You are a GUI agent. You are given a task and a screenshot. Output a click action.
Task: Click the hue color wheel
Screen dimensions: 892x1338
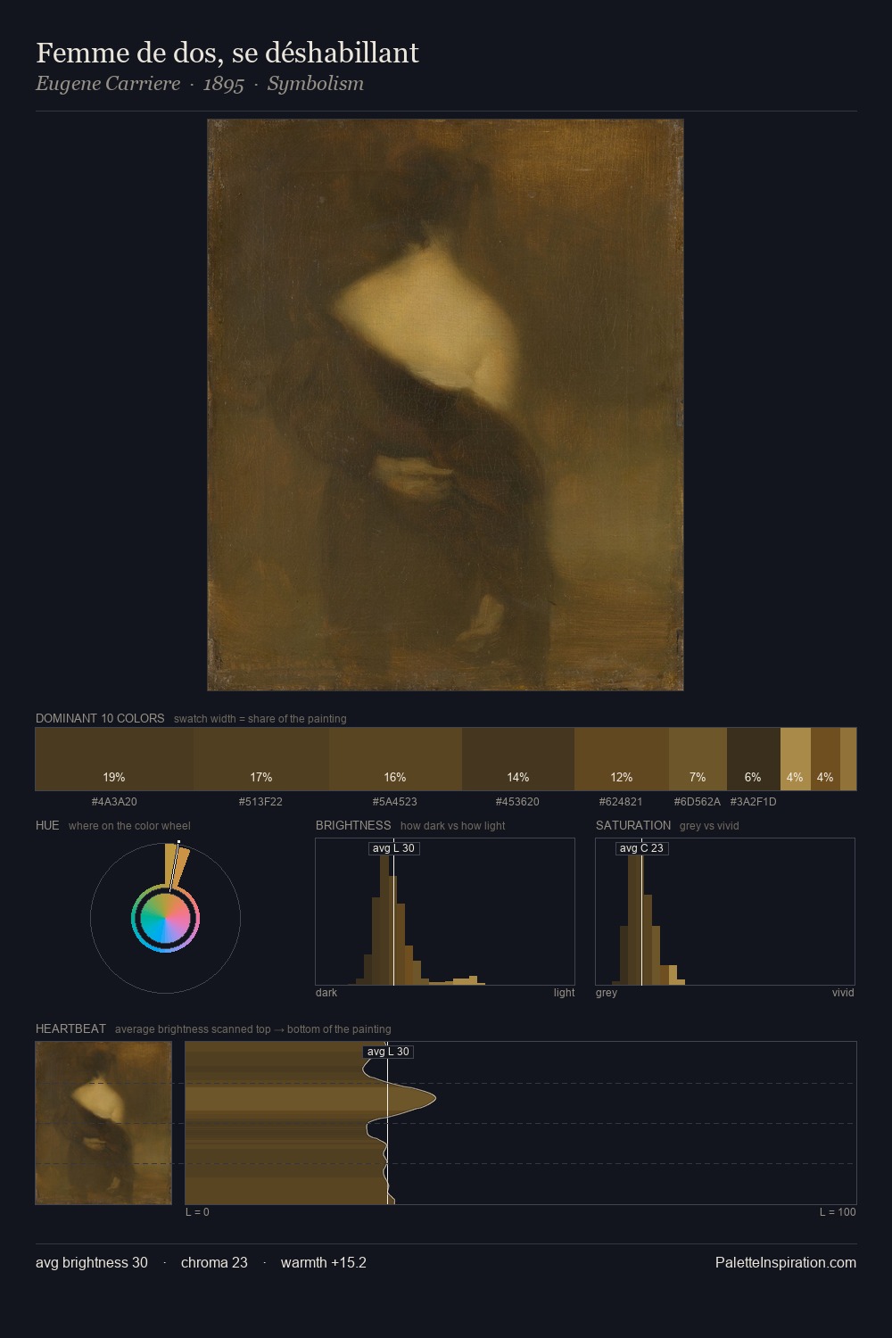(x=165, y=918)
